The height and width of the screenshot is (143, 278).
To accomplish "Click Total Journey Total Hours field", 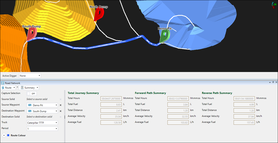I will (111, 99).
